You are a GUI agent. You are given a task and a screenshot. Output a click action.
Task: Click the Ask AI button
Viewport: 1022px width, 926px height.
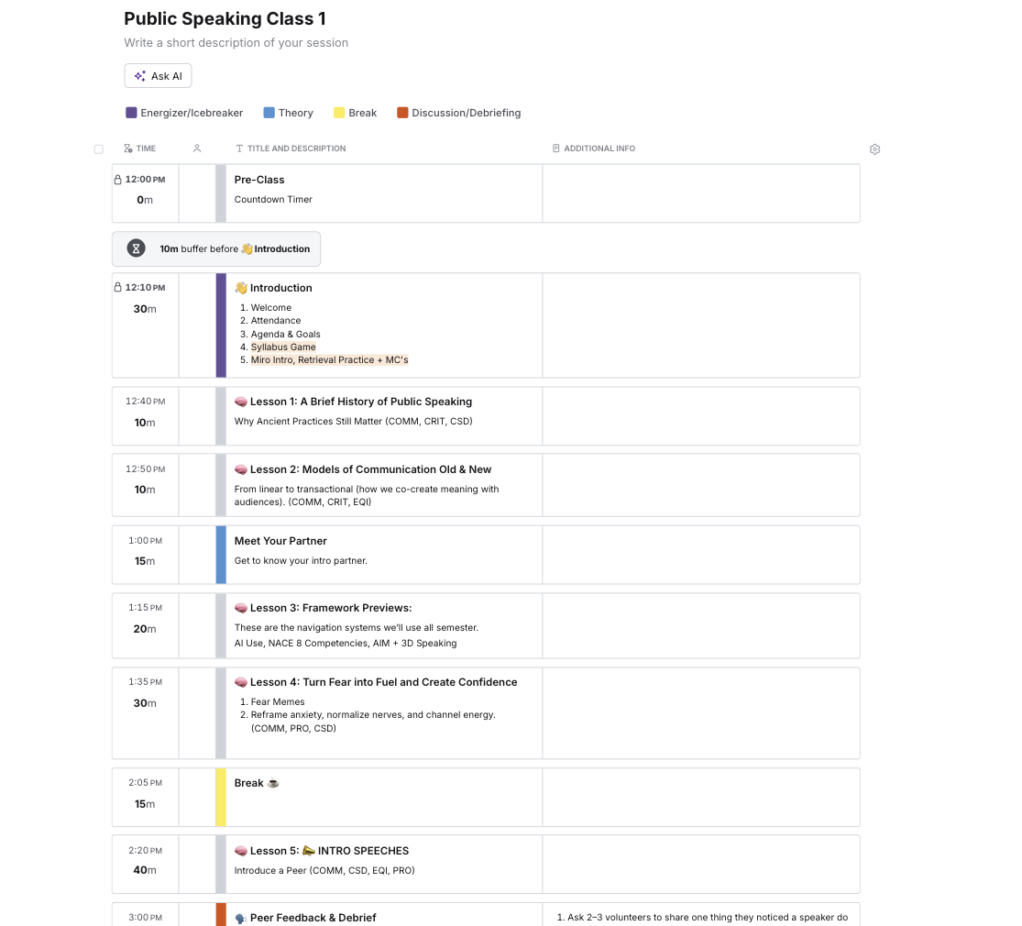pos(158,76)
